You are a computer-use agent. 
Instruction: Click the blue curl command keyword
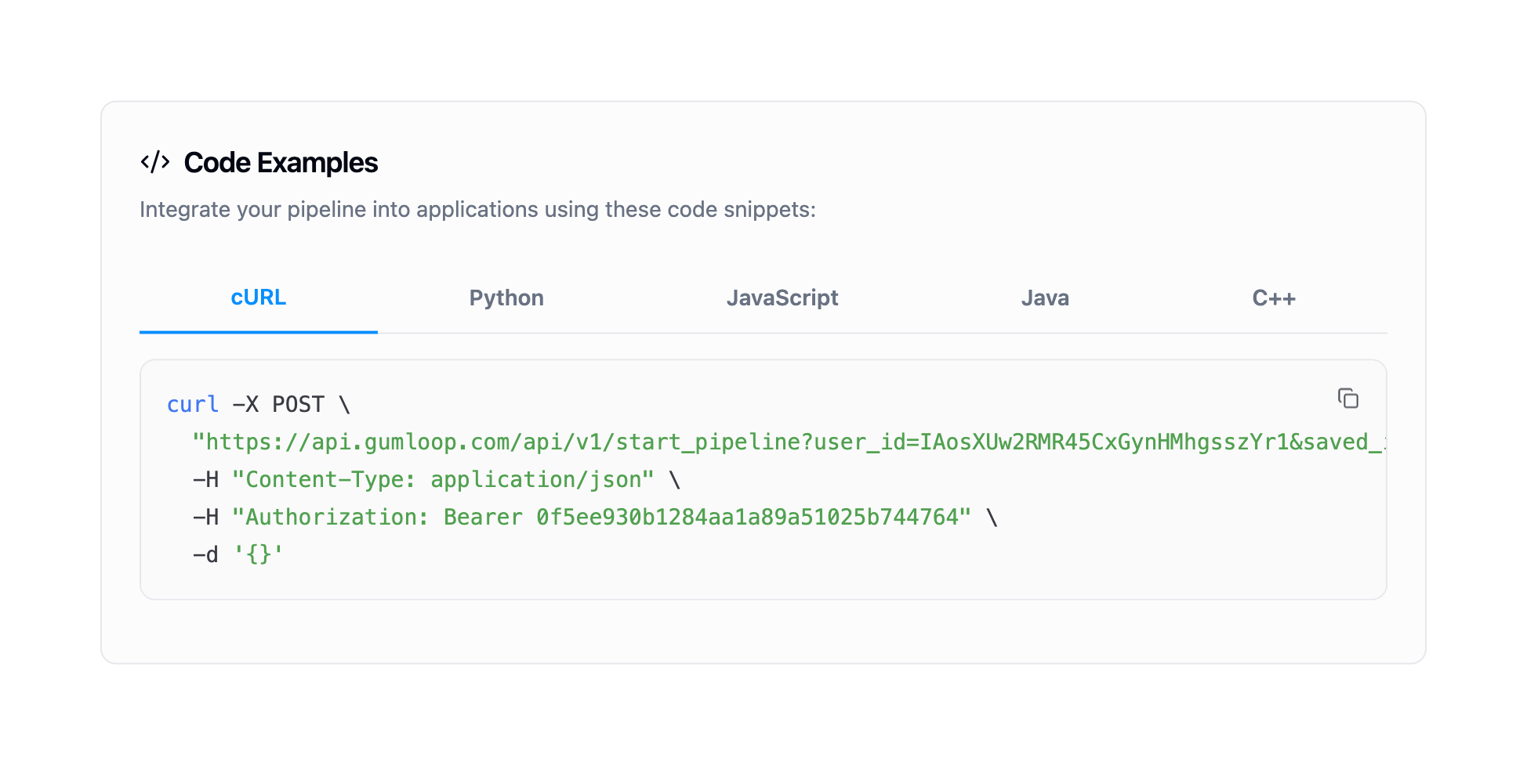tap(193, 405)
